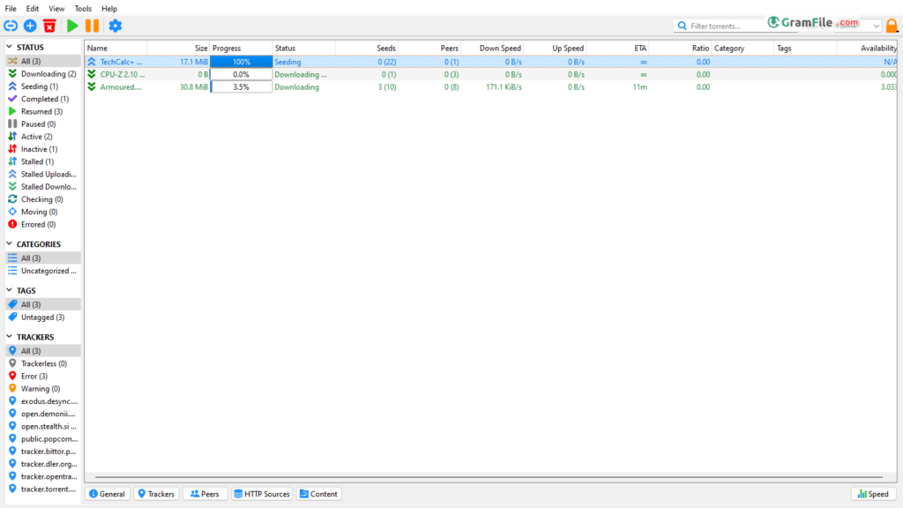Open the Tools menu

[83, 9]
